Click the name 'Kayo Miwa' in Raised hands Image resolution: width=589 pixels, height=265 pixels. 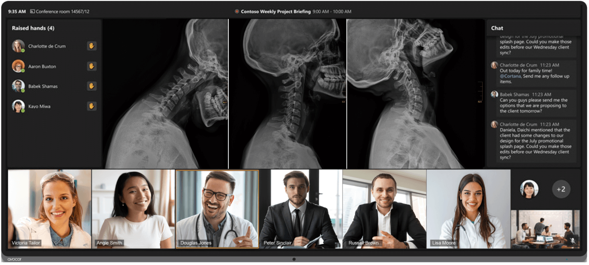pyautogui.click(x=40, y=106)
